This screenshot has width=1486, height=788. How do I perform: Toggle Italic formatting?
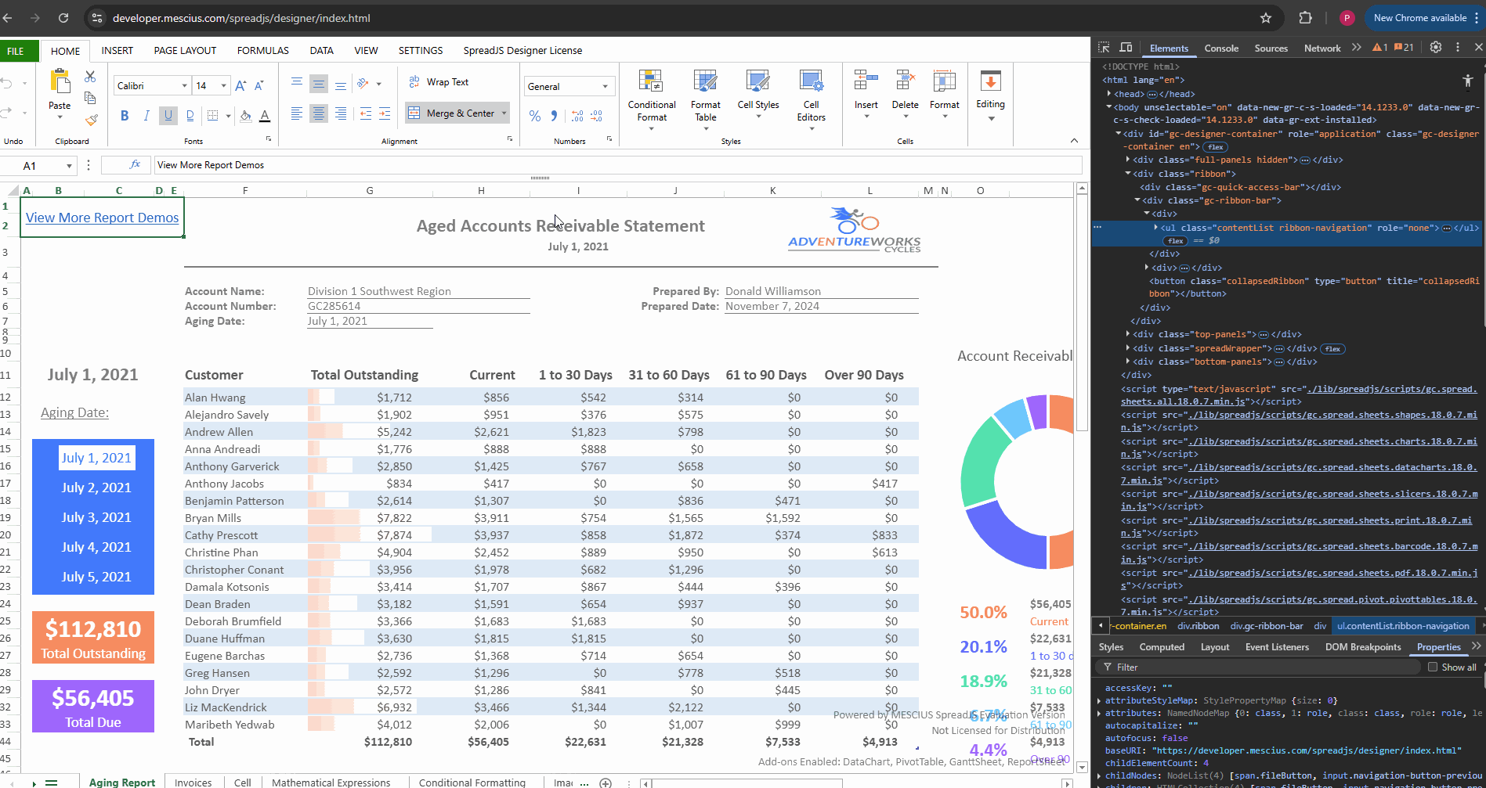tap(146, 116)
